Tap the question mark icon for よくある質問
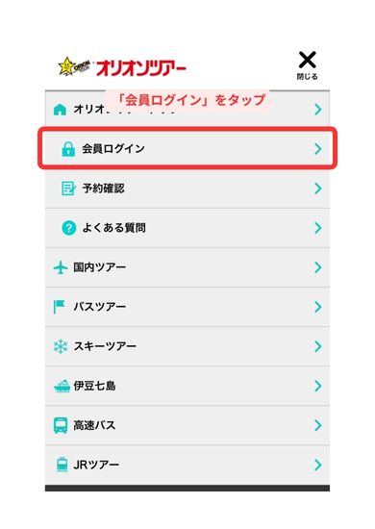 (69, 228)
